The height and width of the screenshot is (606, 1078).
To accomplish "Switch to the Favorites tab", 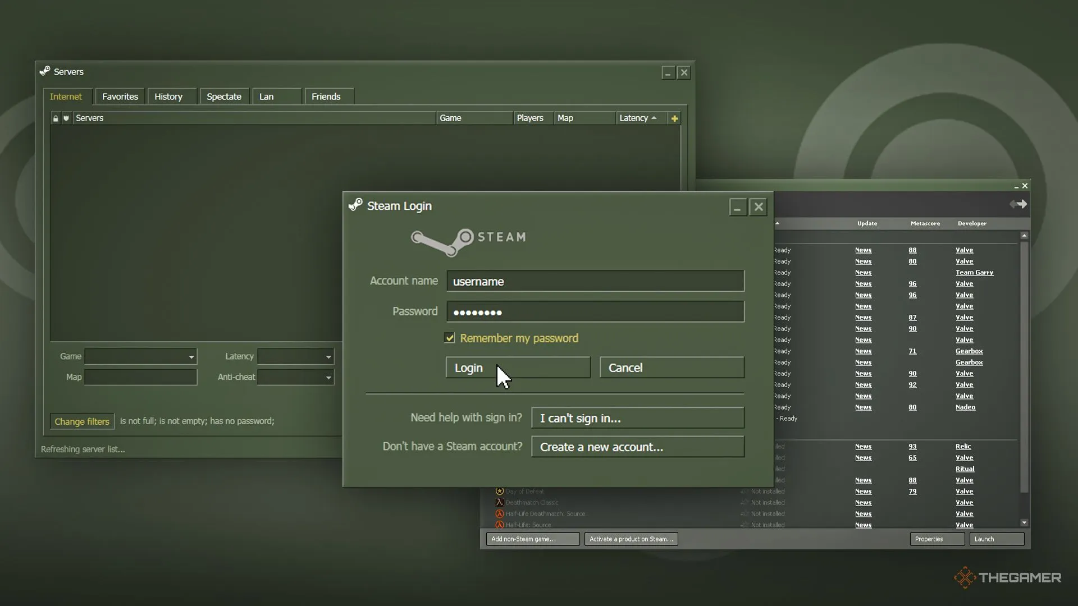I will click(120, 97).
